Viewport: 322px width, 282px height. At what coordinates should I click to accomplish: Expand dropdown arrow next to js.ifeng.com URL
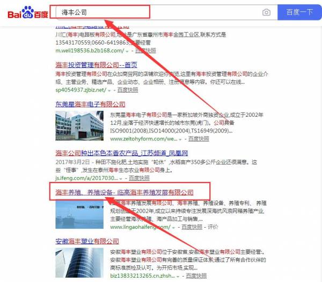pos(121,179)
